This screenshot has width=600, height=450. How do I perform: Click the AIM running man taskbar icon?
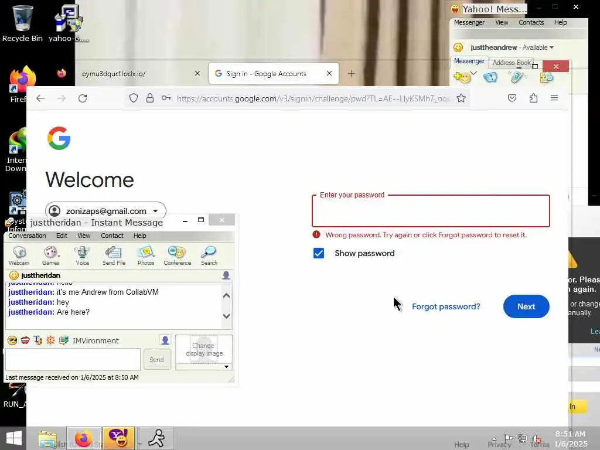click(x=156, y=438)
